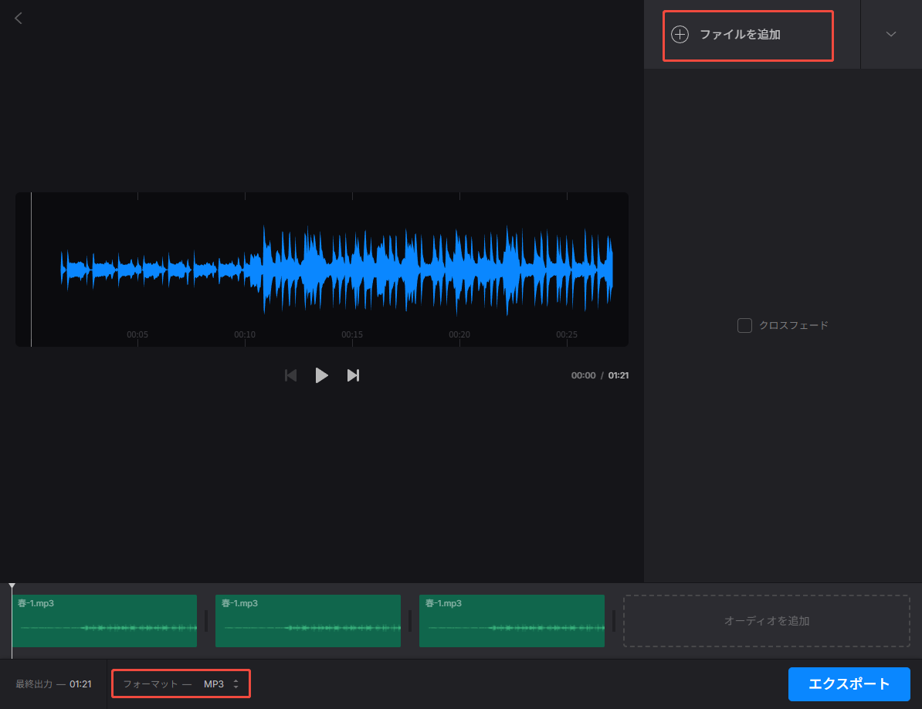This screenshot has height=709, width=922.
Task: Skip to the next track
Action: [x=353, y=375]
